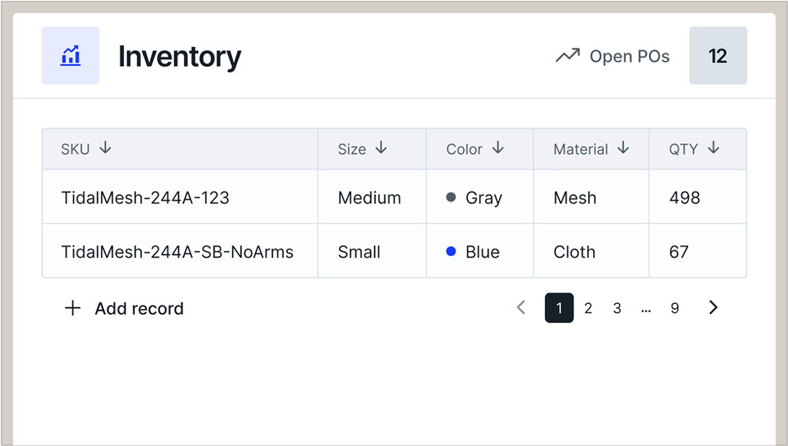Go to next page chevron
The height and width of the screenshot is (446, 788).
[713, 307]
